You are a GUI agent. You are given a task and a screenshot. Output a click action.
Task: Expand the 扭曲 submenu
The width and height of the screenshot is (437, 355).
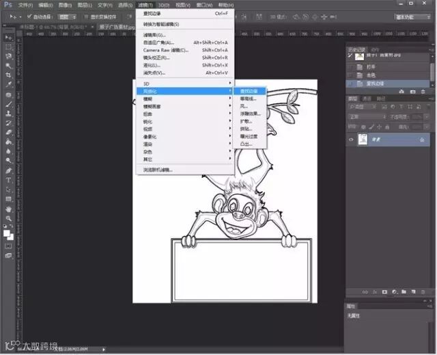[185, 114]
